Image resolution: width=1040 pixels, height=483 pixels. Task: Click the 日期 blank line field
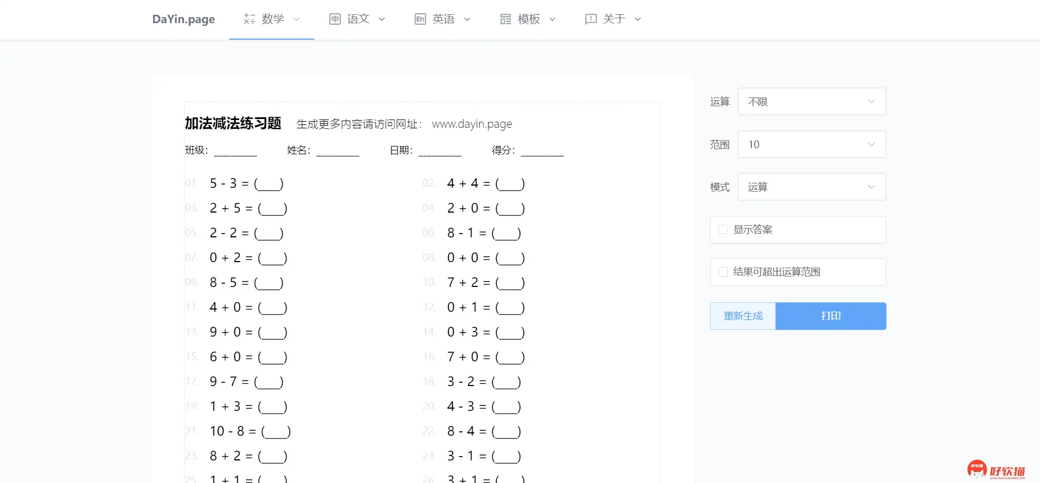pos(440,151)
